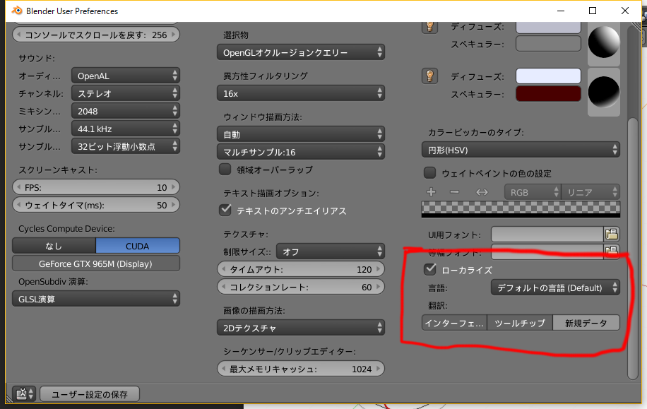Click the dark red スペキュラー color swatch
The height and width of the screenshot is (409, 647).
pyautogui.click(x=548, y=94)
